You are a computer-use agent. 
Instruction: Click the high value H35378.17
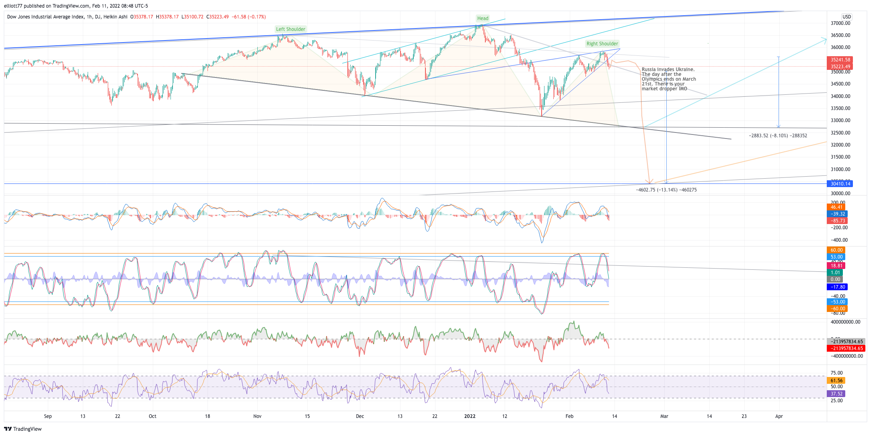(167, 17)
